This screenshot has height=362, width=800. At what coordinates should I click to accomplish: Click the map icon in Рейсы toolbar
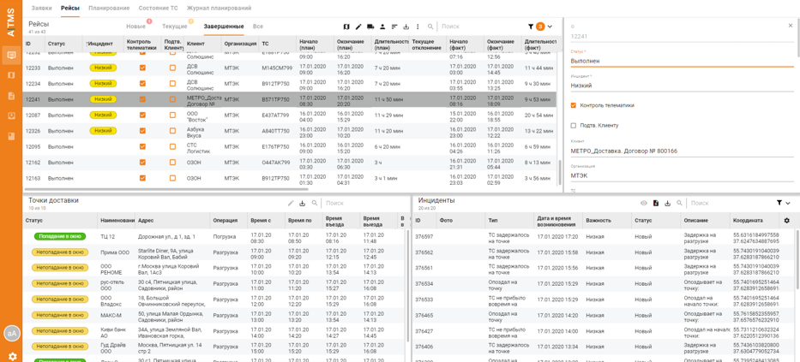pyautogui.click(x=346, y=27)
